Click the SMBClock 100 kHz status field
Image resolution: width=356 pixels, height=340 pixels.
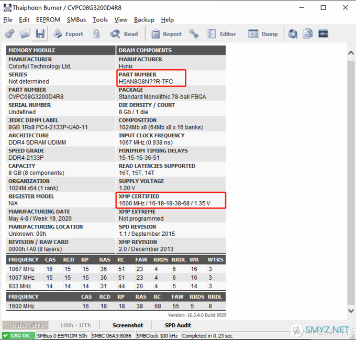[x=157, y=336]
